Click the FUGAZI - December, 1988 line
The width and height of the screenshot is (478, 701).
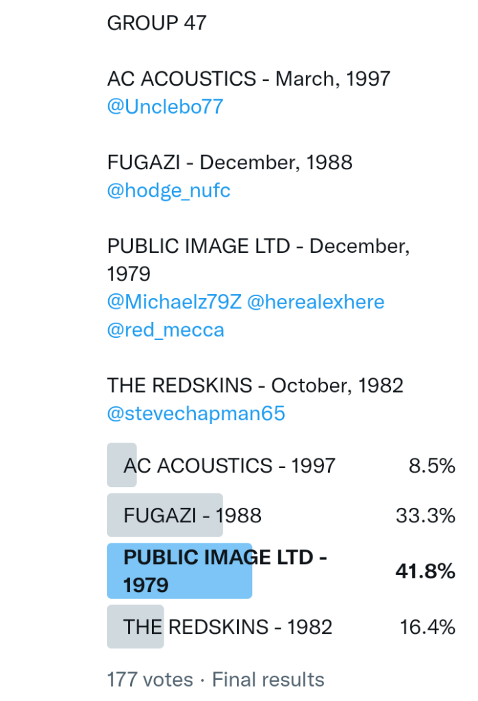(x=229, y=162)
